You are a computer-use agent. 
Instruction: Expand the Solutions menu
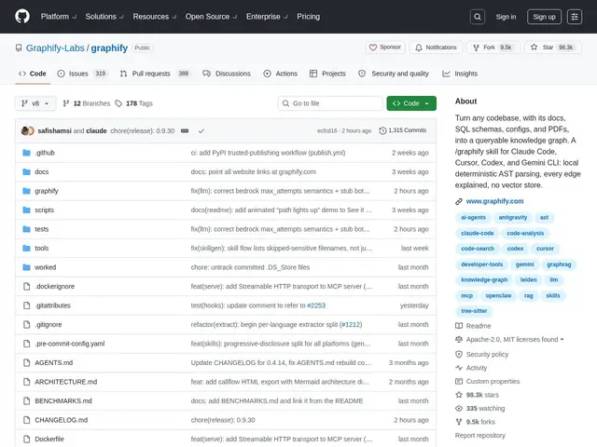104,17
